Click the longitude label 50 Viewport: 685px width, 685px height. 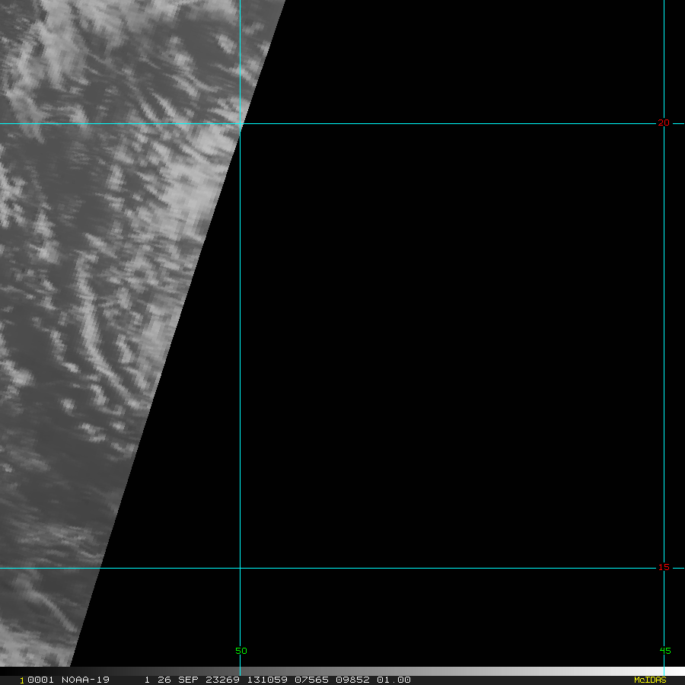241,651
